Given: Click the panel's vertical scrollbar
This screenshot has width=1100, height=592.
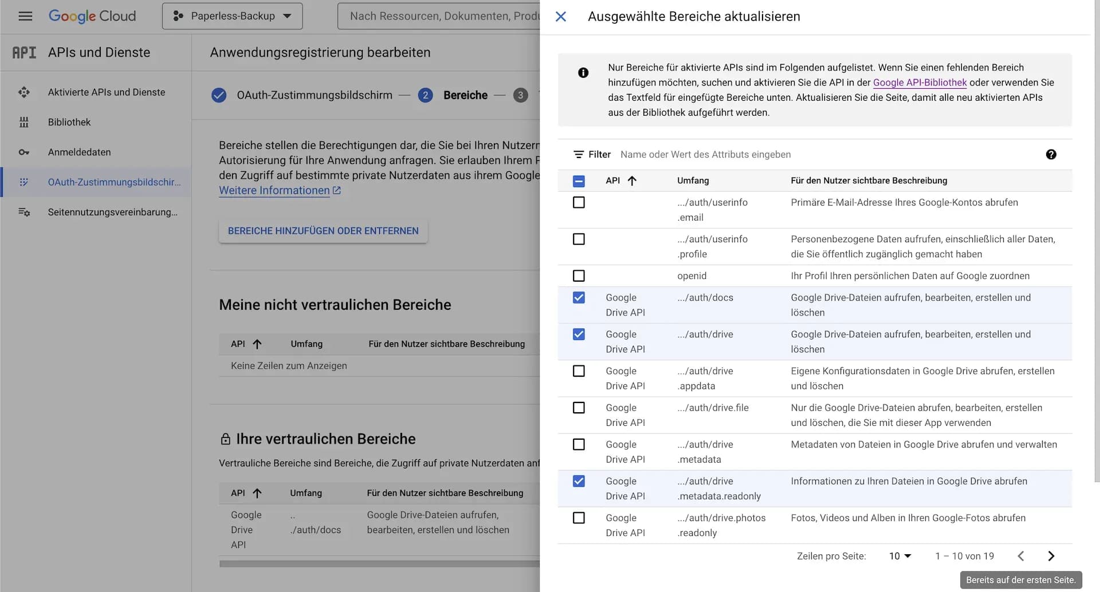Looking at the screenshot, I should pos(1097,240).
